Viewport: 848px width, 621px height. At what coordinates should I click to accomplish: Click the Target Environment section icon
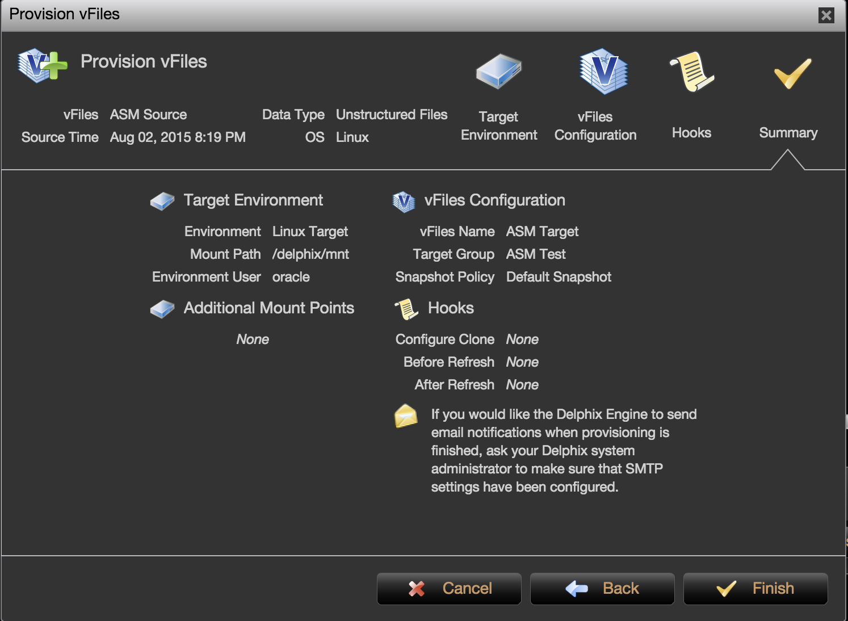pos(162,201)
